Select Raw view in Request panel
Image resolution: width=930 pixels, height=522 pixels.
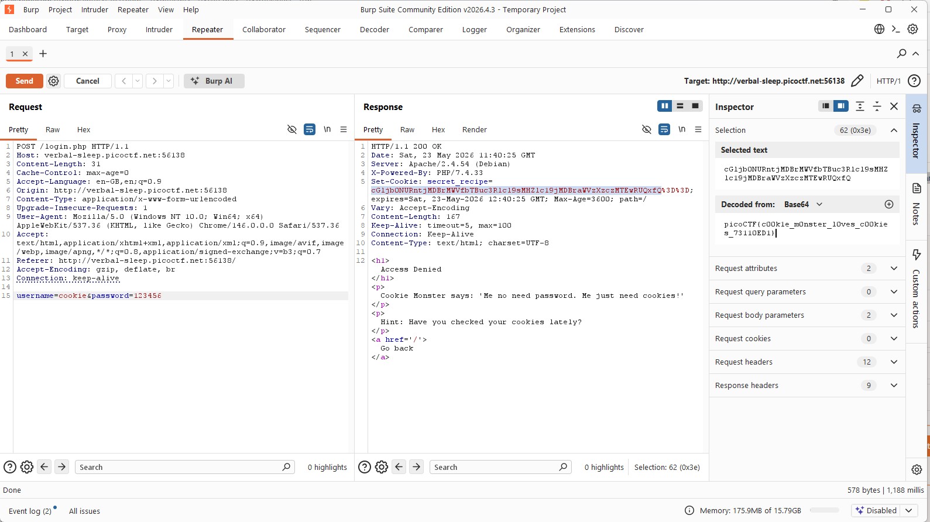53,129
